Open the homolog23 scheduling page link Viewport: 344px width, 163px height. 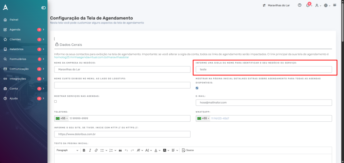tap(91, 57)
